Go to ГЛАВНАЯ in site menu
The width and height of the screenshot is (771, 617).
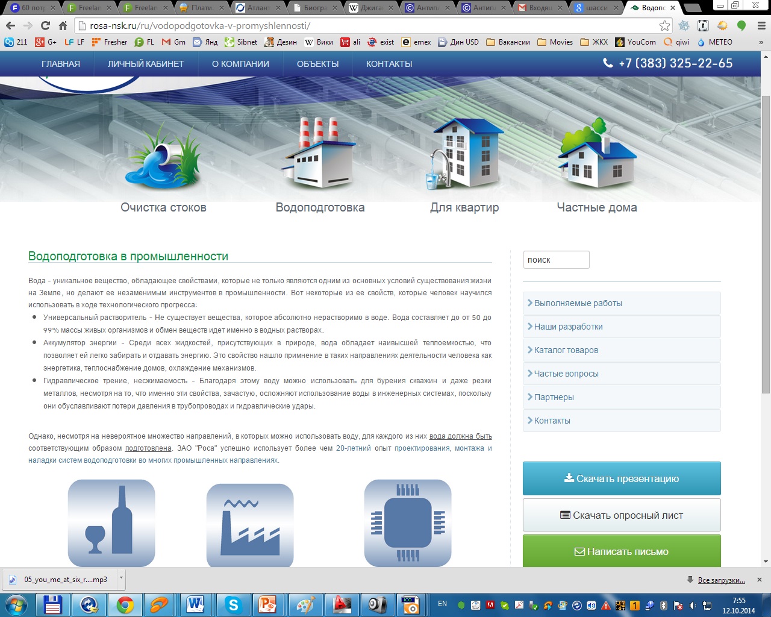pyautogui.click(x=61, y=64)
